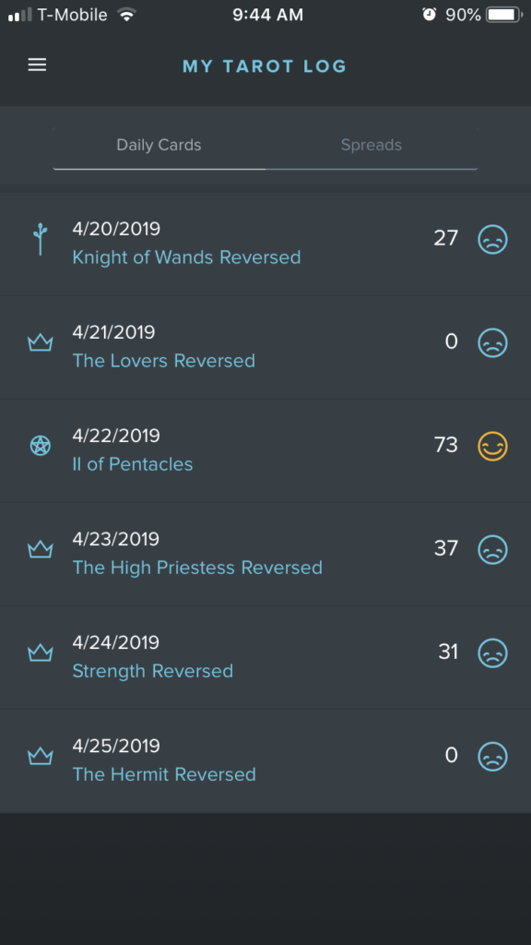Tap the sad face icon on 4/20/2019 entry
Image resolution: width=531 pixels, height=945 pixels.
492,239
